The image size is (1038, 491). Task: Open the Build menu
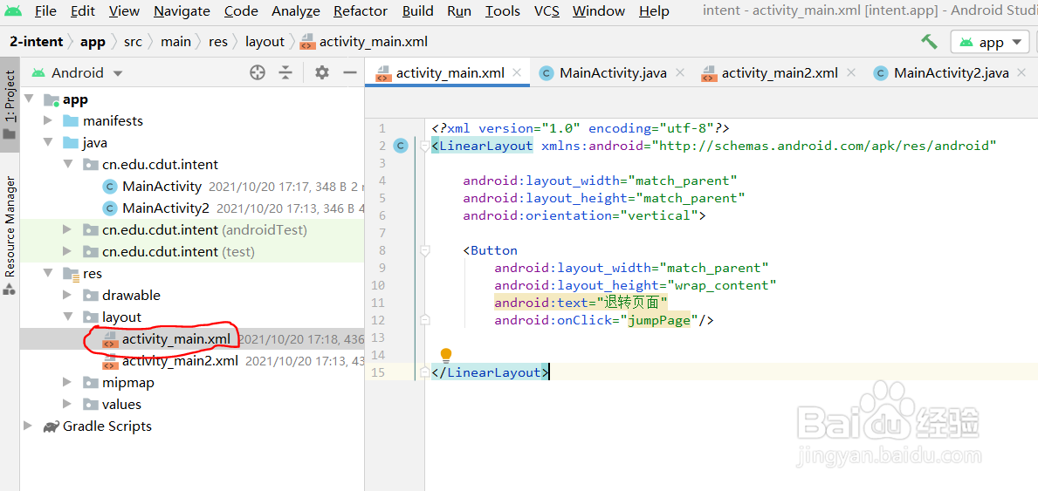coord(417,11)
